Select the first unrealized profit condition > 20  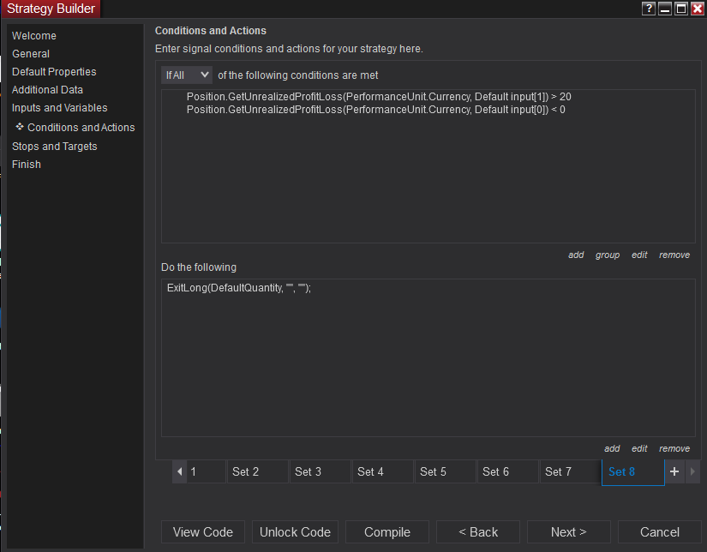coord(379,97)
